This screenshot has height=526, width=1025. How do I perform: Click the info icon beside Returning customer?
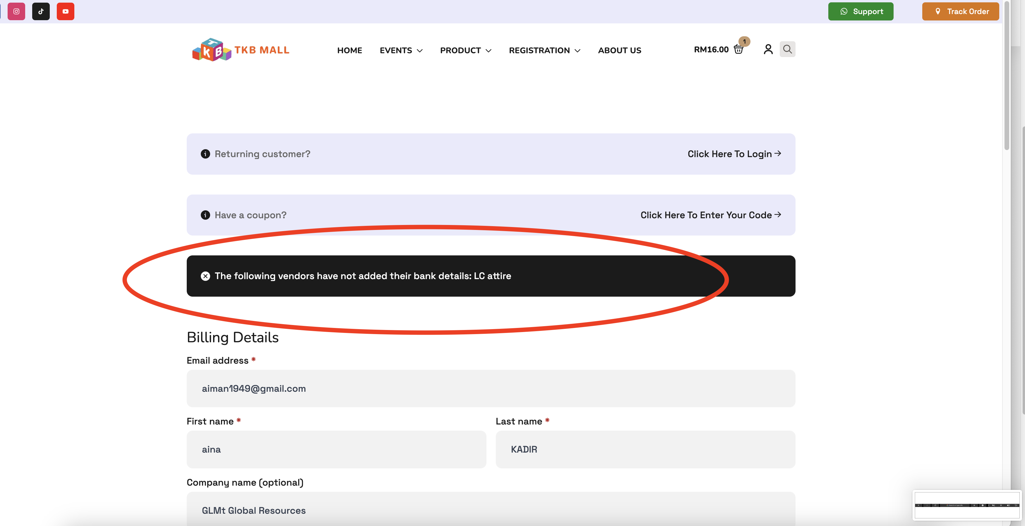click(205, 154)
